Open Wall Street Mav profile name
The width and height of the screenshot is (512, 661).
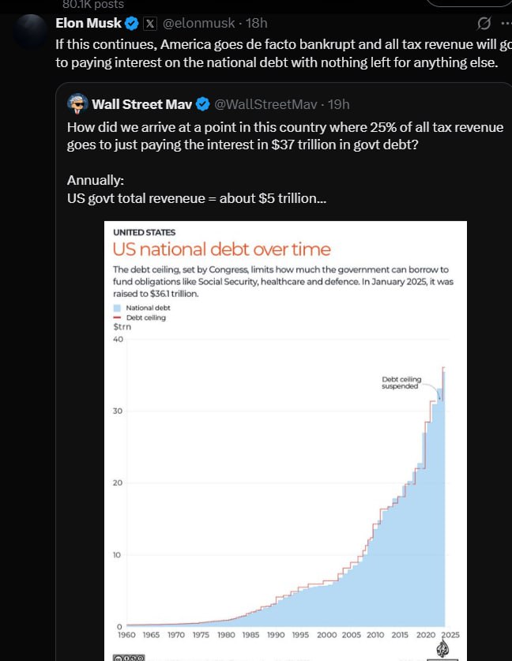pyautogui.click(x=142, y=104)
